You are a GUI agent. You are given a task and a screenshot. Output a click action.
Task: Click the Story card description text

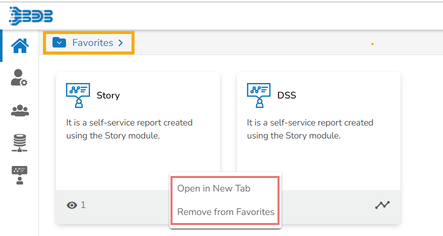coord(129,129)
